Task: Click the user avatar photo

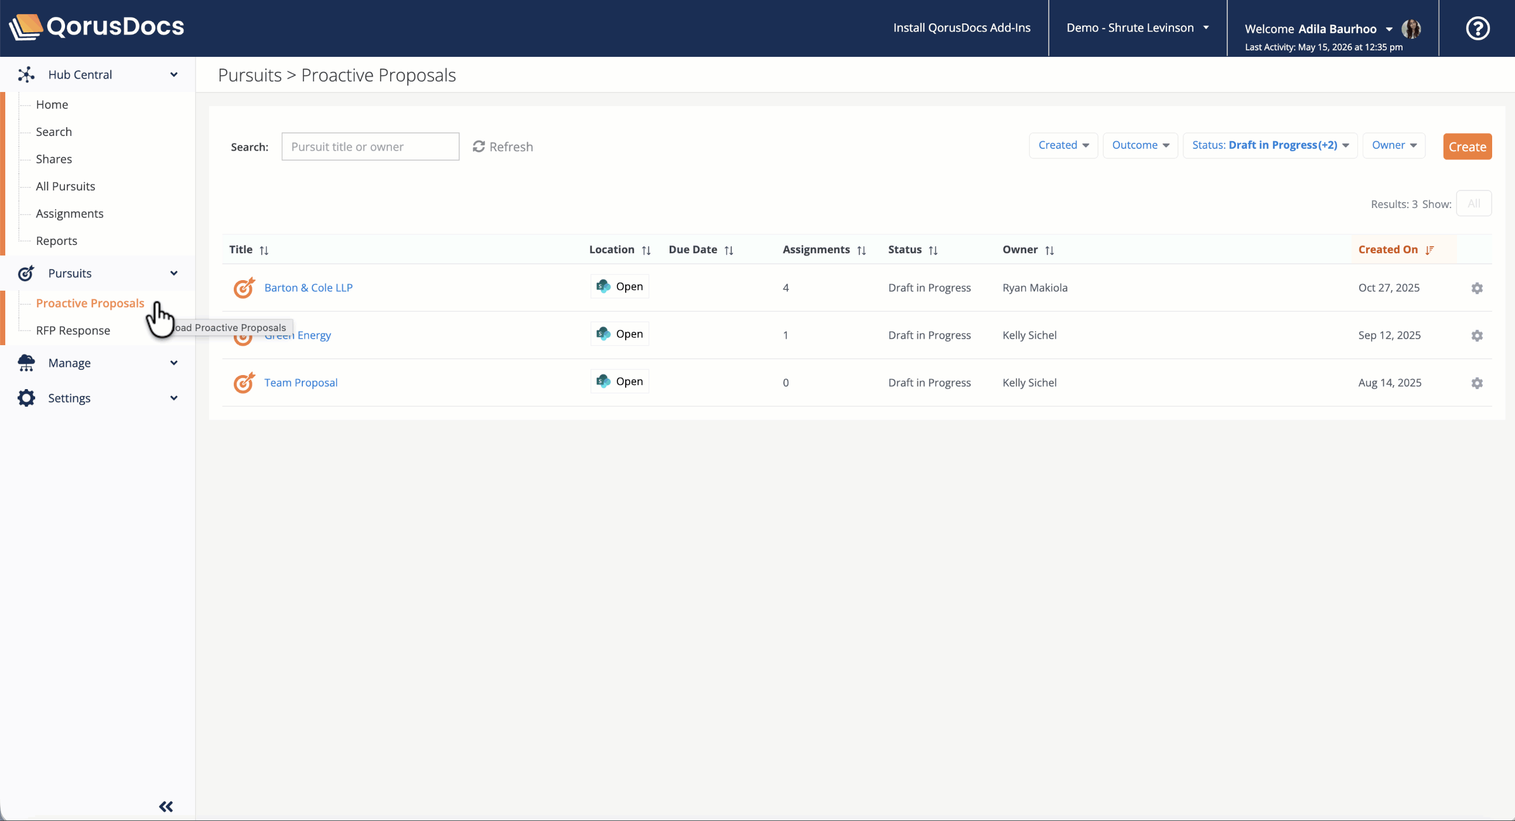Action: point(1411,28)
